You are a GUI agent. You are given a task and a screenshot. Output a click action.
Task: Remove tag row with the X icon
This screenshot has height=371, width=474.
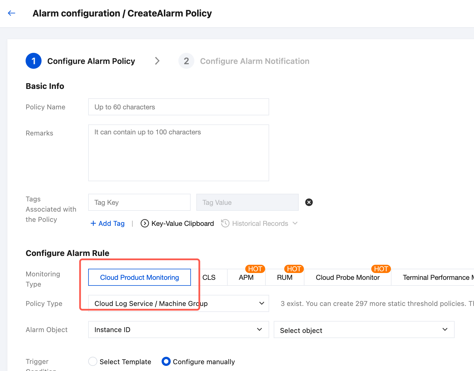tap(309, 202)
